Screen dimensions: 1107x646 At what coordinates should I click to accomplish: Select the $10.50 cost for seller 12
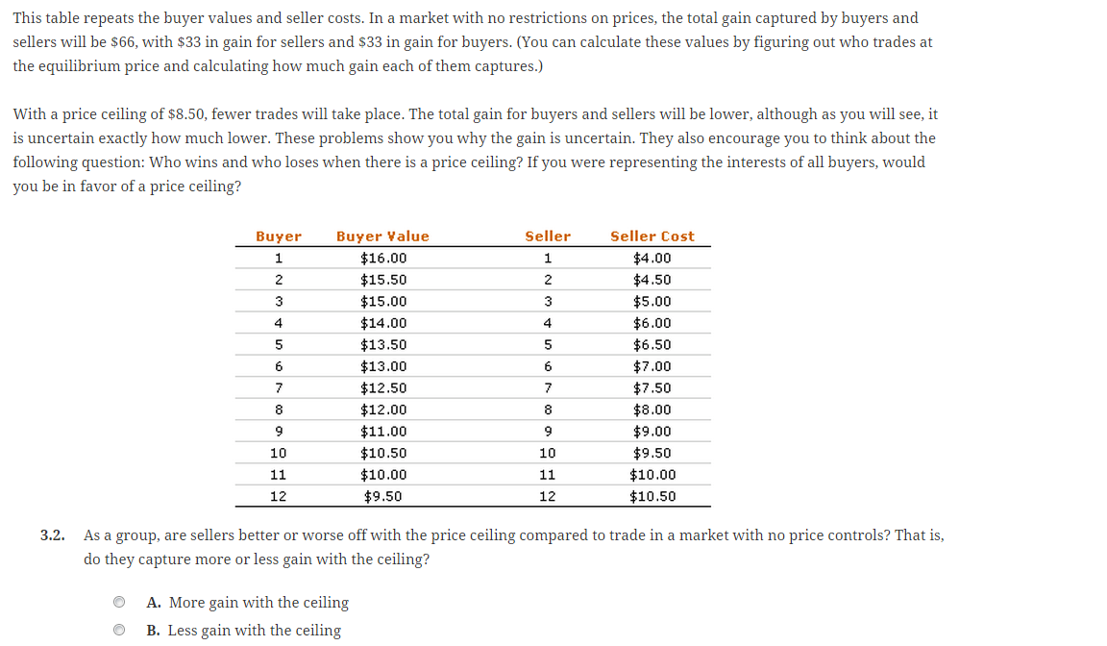[652, 496]
